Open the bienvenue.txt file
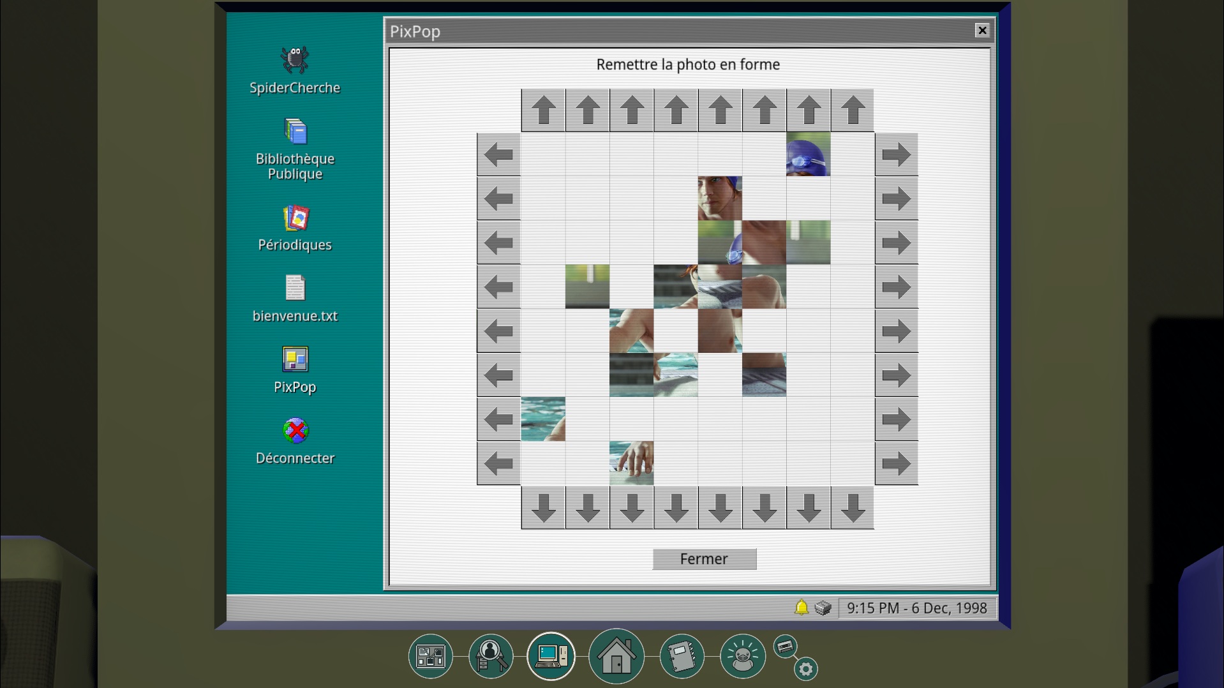The image size is (1224, 688). click(x=295, y=288)
